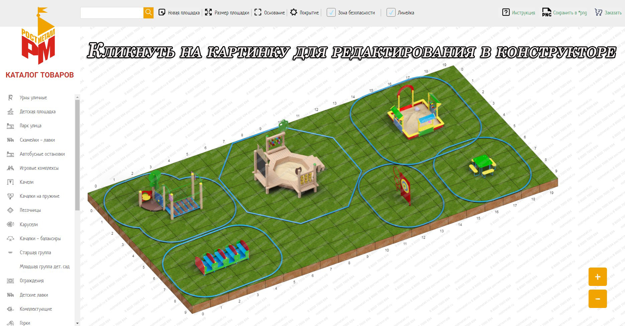Click the orange search magnifier button

148,13
